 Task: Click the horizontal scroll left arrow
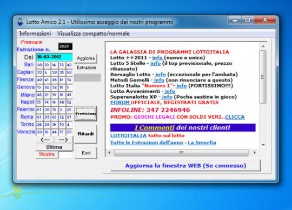(109, 153)
